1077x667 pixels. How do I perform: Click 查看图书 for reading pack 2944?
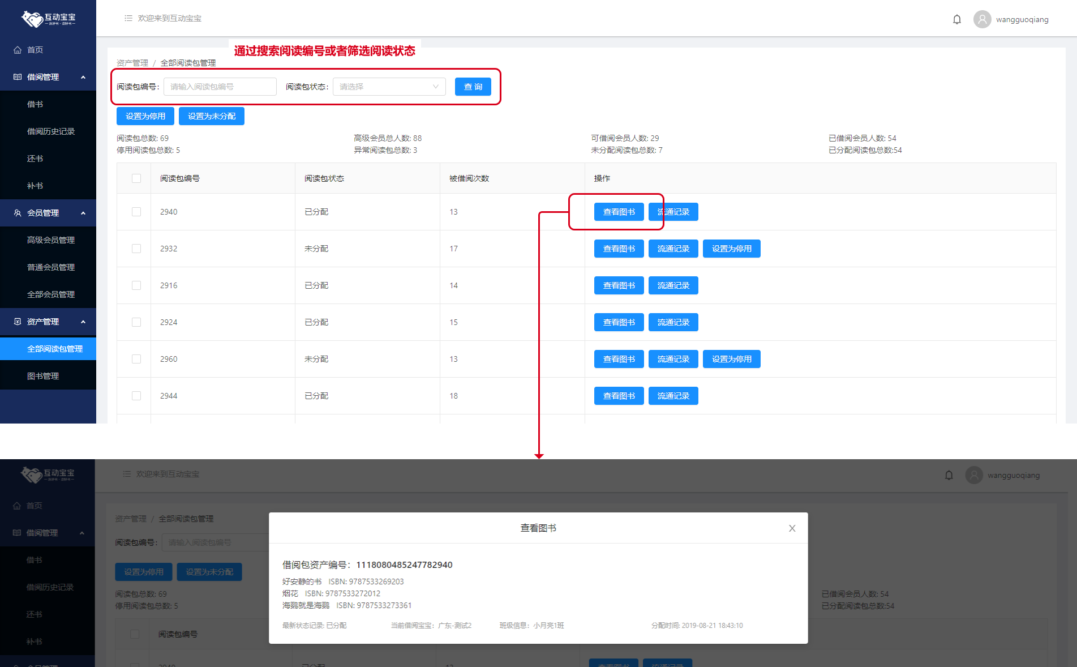click(619, 396)
